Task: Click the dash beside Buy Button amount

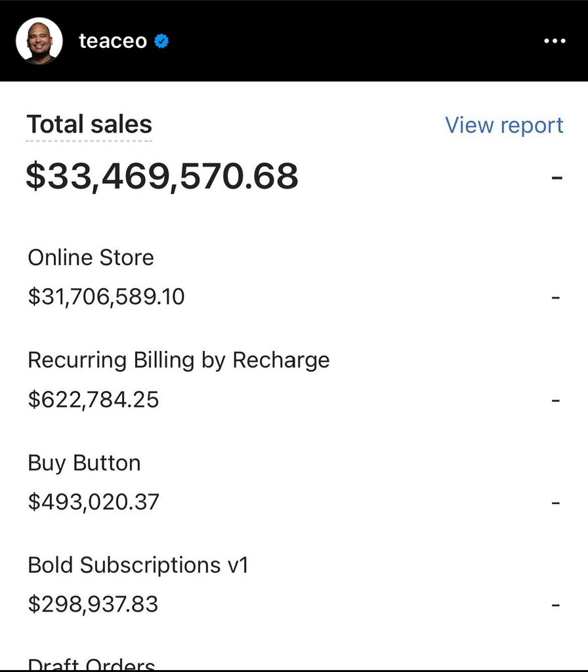Action: (556, 502)
